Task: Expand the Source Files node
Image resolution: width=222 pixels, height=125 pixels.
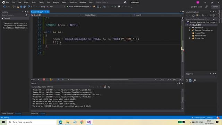Action: click(x=190, y=38)
